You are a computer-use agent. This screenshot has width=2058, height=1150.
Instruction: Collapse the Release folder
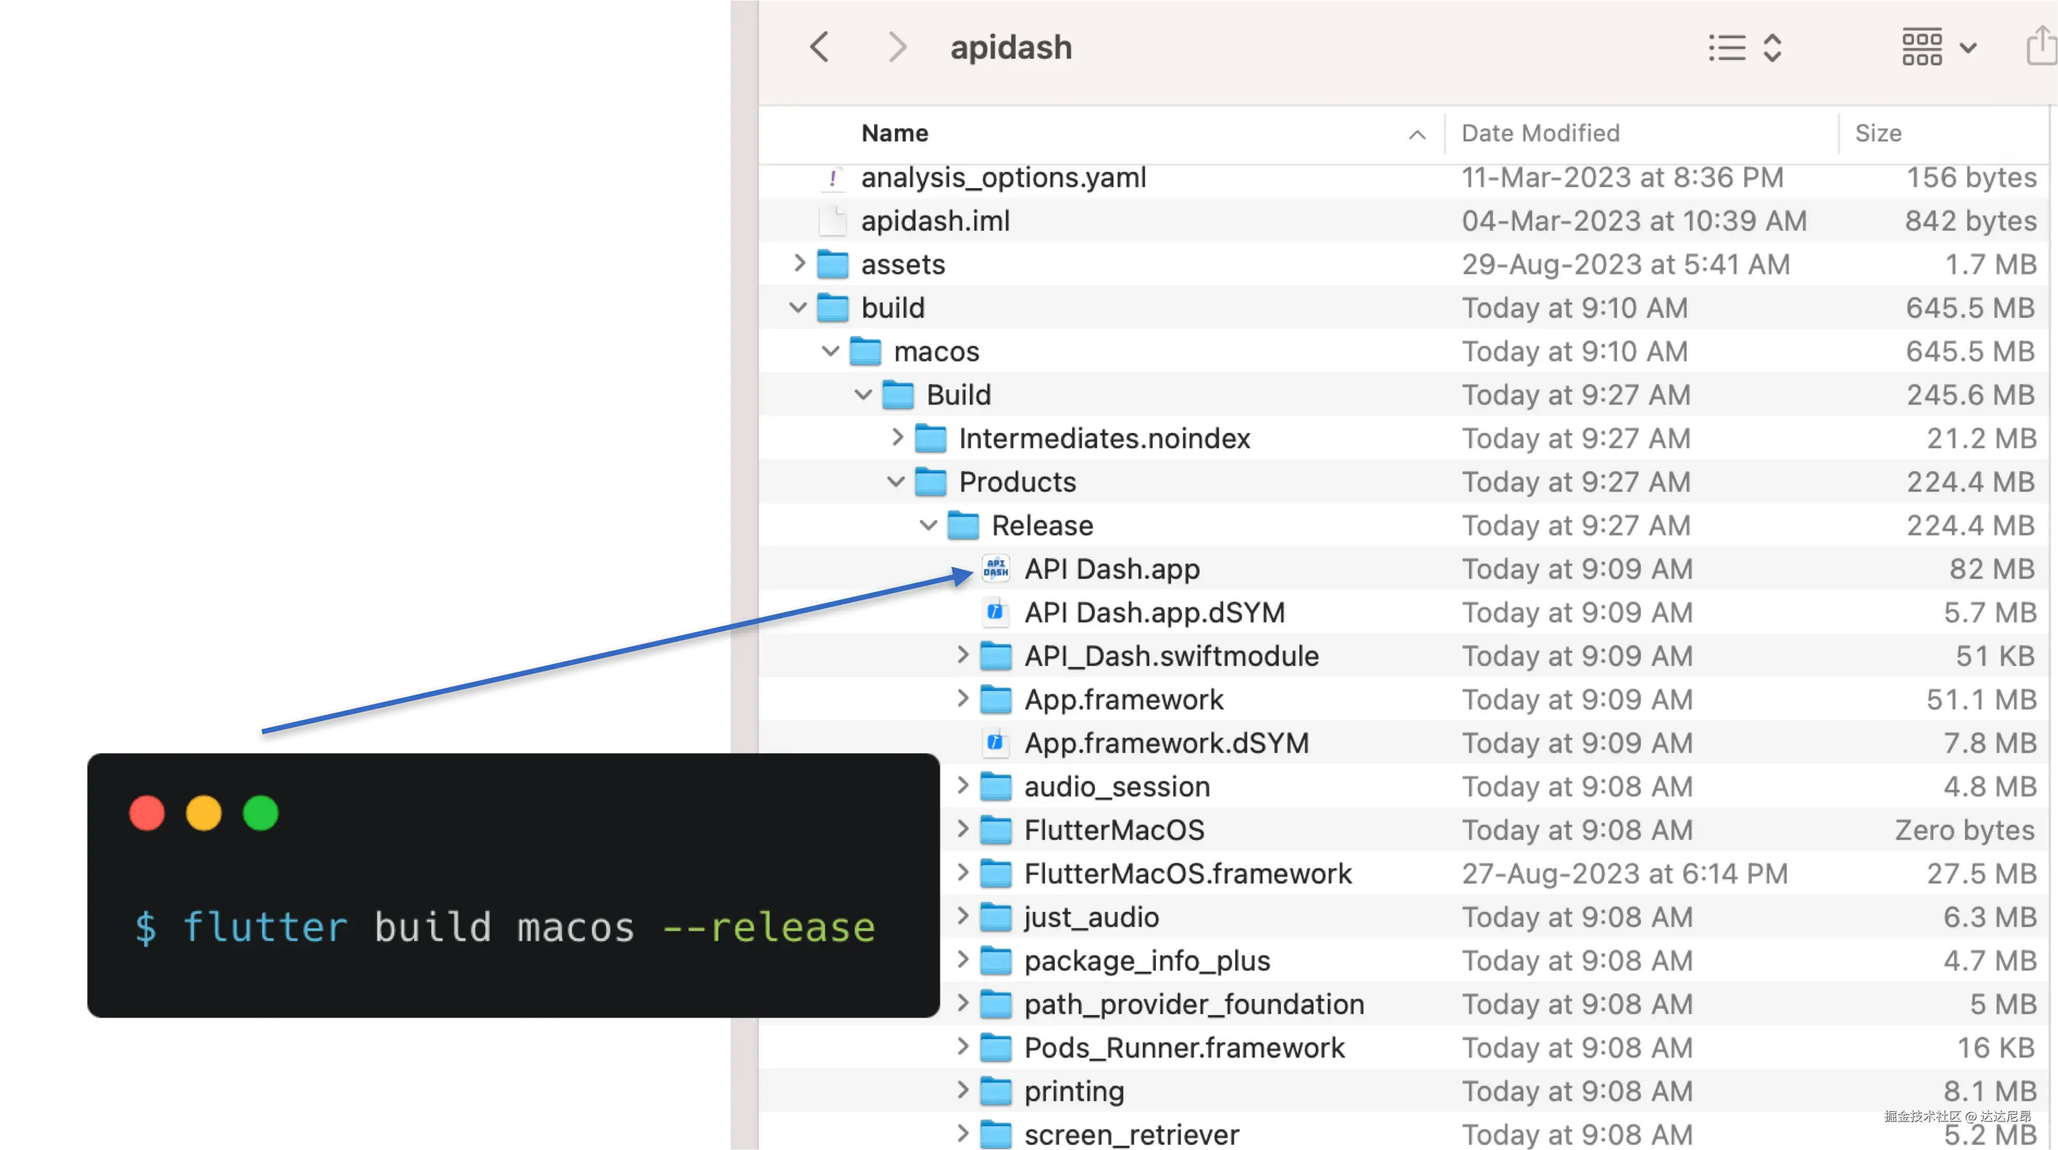[x=929, y=526]
